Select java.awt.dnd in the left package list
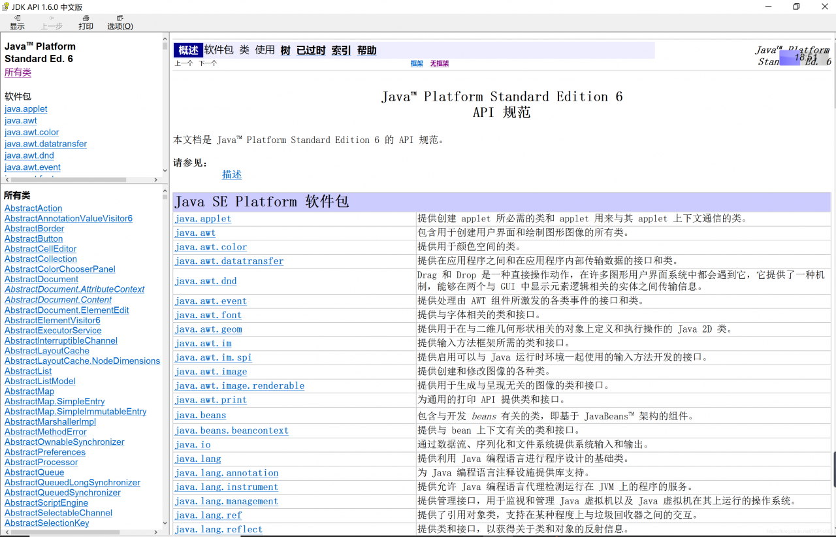This screenshot has width=836, height=537. coord(29,155)
